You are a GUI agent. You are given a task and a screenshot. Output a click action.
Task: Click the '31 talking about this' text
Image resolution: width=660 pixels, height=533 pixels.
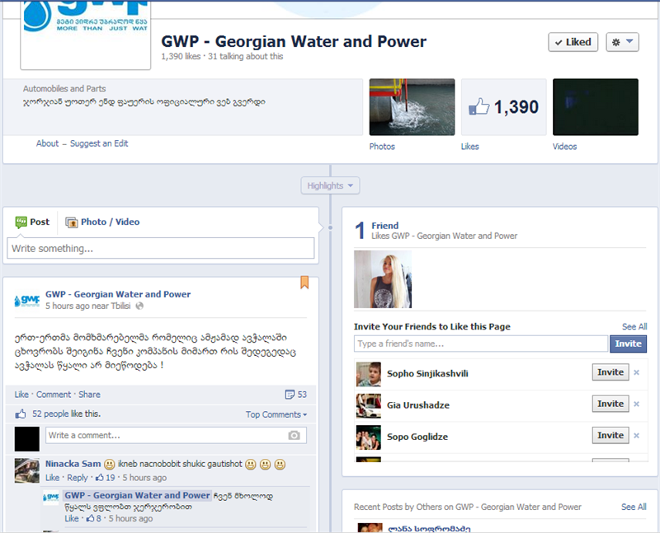click(245, 56)
